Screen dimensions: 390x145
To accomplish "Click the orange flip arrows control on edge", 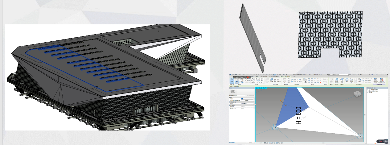I will point(281,101).
